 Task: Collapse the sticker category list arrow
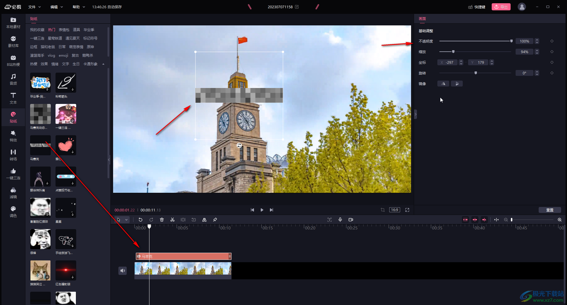point(103,64)
